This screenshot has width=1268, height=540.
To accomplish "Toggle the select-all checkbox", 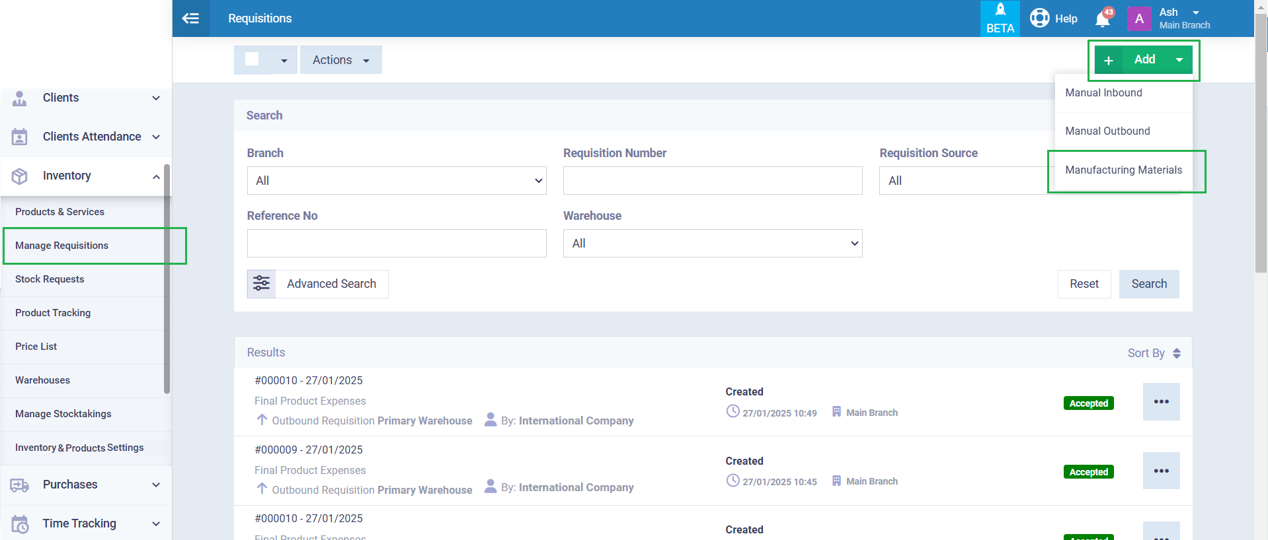I will pyautogui.click(x=252, y=59).
